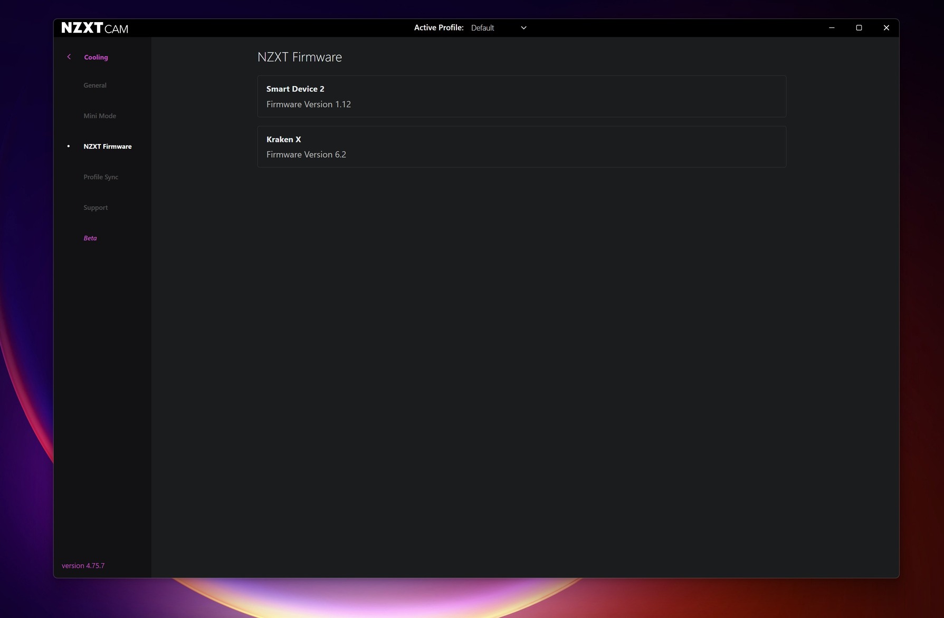Close the NZXT CAM window

[x=886, y=28]
